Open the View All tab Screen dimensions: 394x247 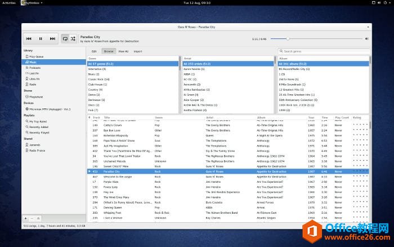tap(123, 51)
